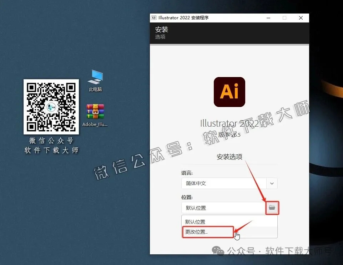Expand the 位置 location dropdown field
The image size is (343, 265).
tap(223, 208)
